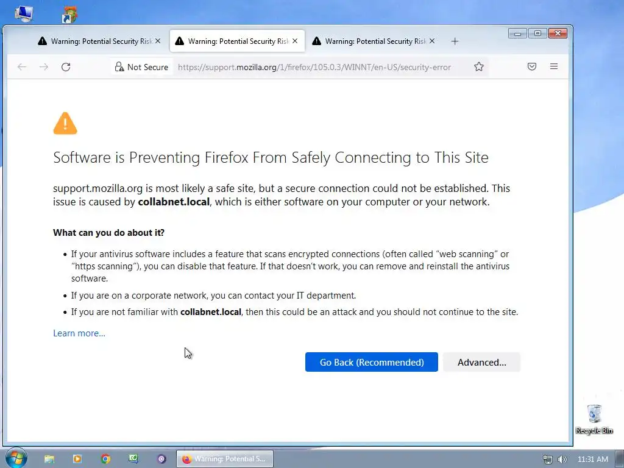Click the Not Secure padlock icon
This screenshot has width=624, height=468.
[x=119, y=66]
